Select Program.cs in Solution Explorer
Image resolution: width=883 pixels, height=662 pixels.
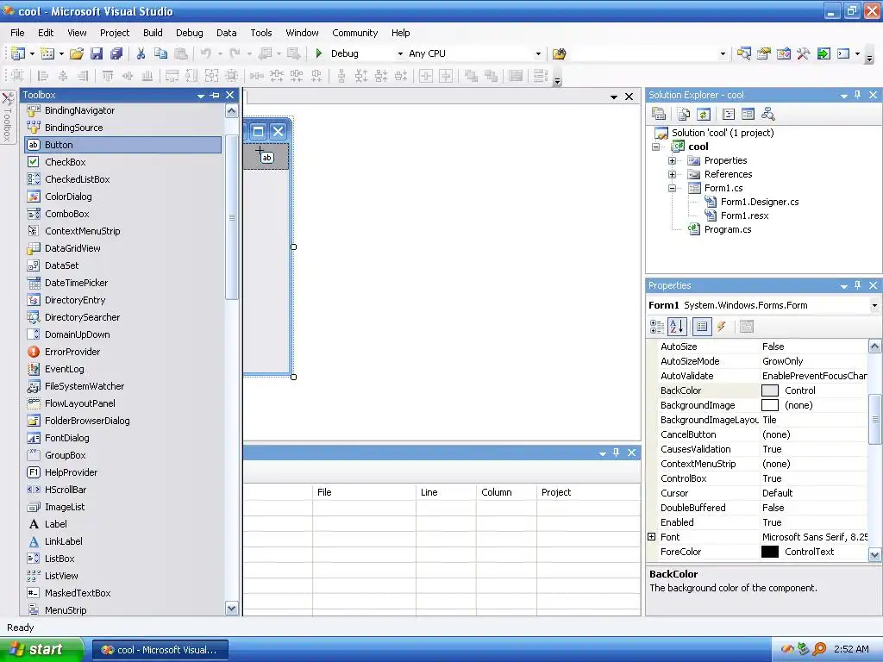click(728, 229)
